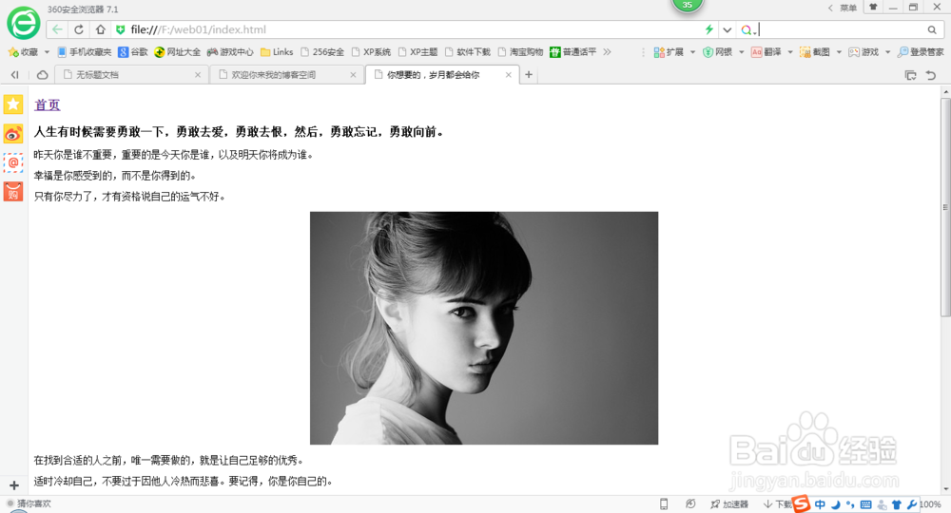Open the 淘宝购物 bookmark
Image resolution: width=951 pixels, height=513 pixels.
[x=520, y=52]
